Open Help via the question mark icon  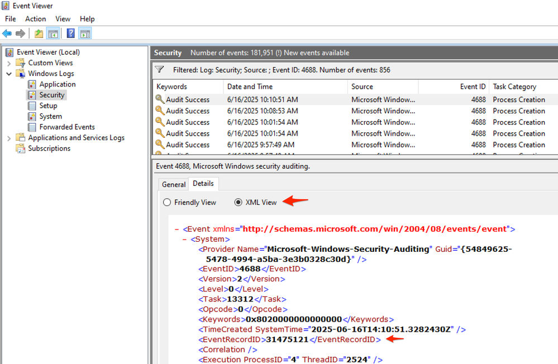tap(71, 33)
